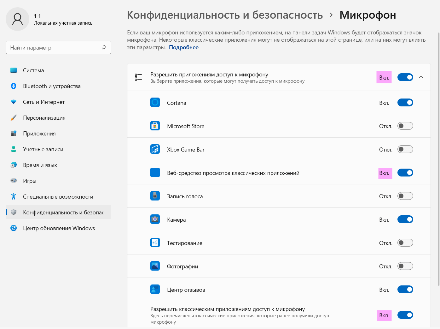Screen dimensions: 440x329
Task: Click the Cortana app icon
Action: (x=155, y=103)
